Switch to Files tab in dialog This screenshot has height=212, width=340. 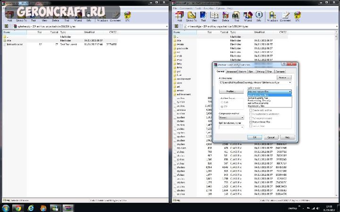click(251, 72)
